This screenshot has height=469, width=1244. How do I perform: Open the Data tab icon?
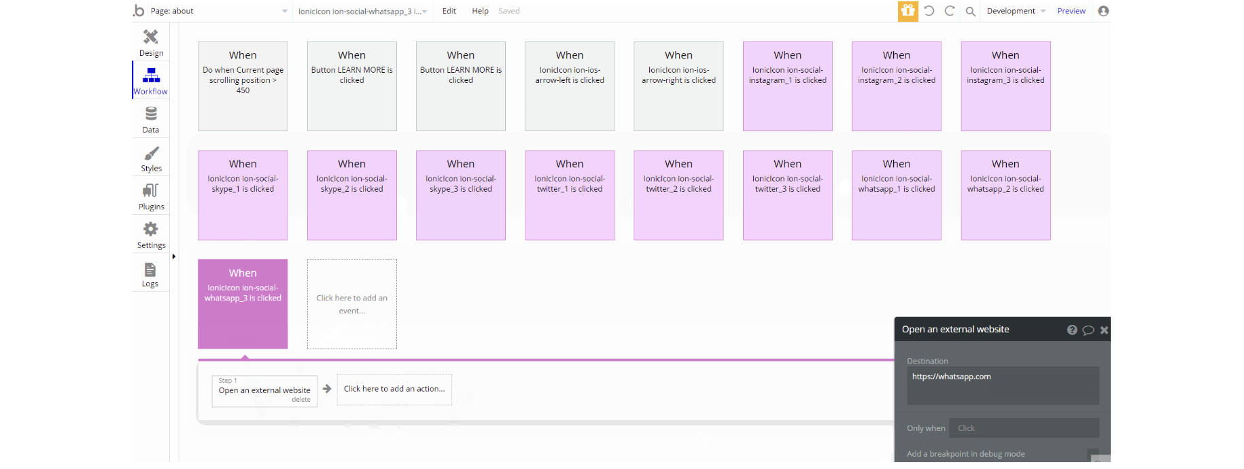151,119
